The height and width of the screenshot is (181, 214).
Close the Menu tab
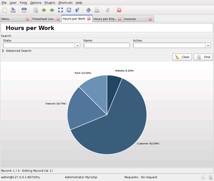(27, 19)
